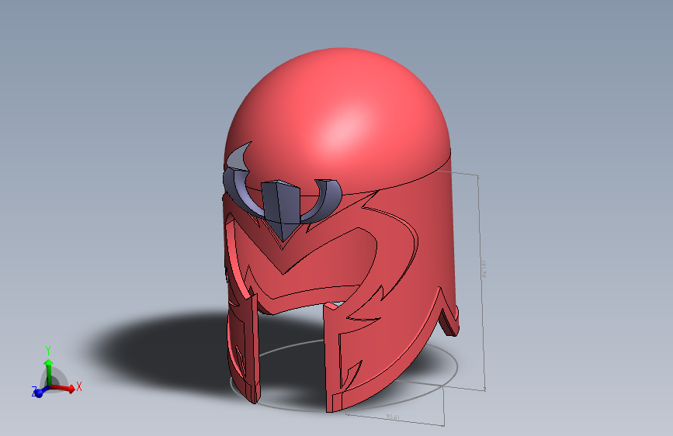Click the blue Z axis ball of the triad

point(39,393)
